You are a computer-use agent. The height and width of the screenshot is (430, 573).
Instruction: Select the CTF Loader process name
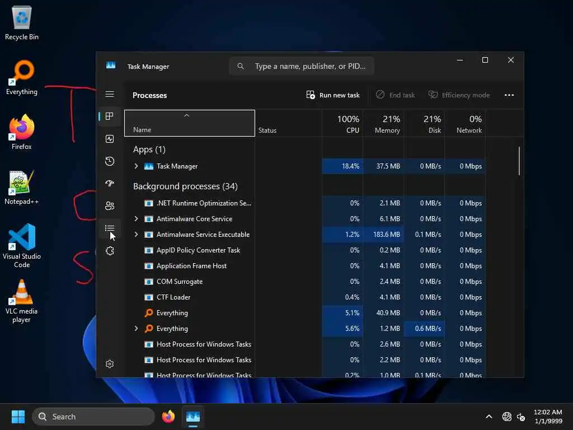point(173,297)
